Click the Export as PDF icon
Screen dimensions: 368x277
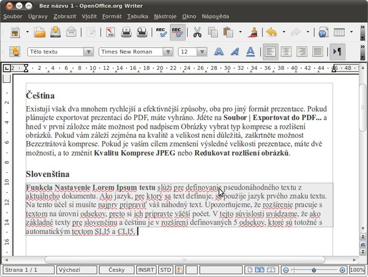click(111, 32)
